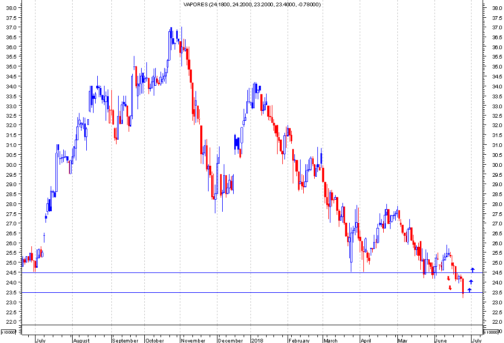Click the 37.5 price label on right axis
Viewport: 504px width, 343px height.
(497, 18)
